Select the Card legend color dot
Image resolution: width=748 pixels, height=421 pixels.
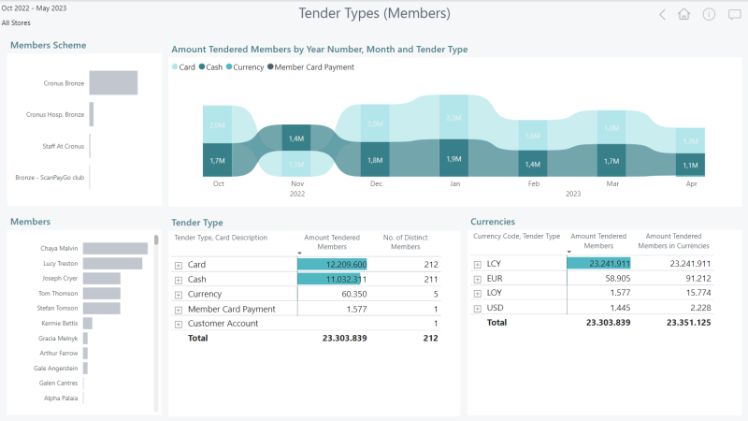[175, 66]
